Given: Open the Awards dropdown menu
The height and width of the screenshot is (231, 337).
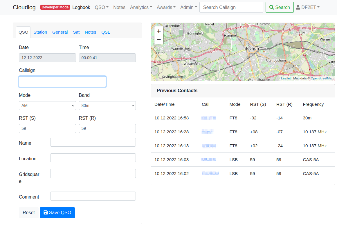Looking at the screenshot, I should pyautogui.click(x=166, y=8).
